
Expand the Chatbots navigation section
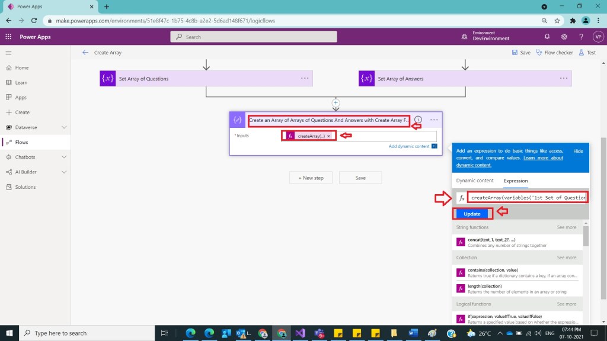[x=64, y=157]
